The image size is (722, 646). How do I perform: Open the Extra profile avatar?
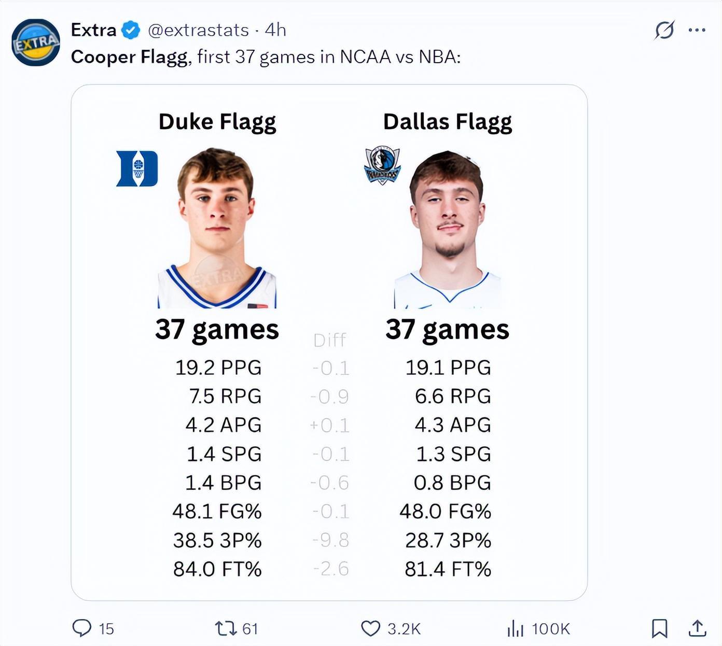point(36,43)
